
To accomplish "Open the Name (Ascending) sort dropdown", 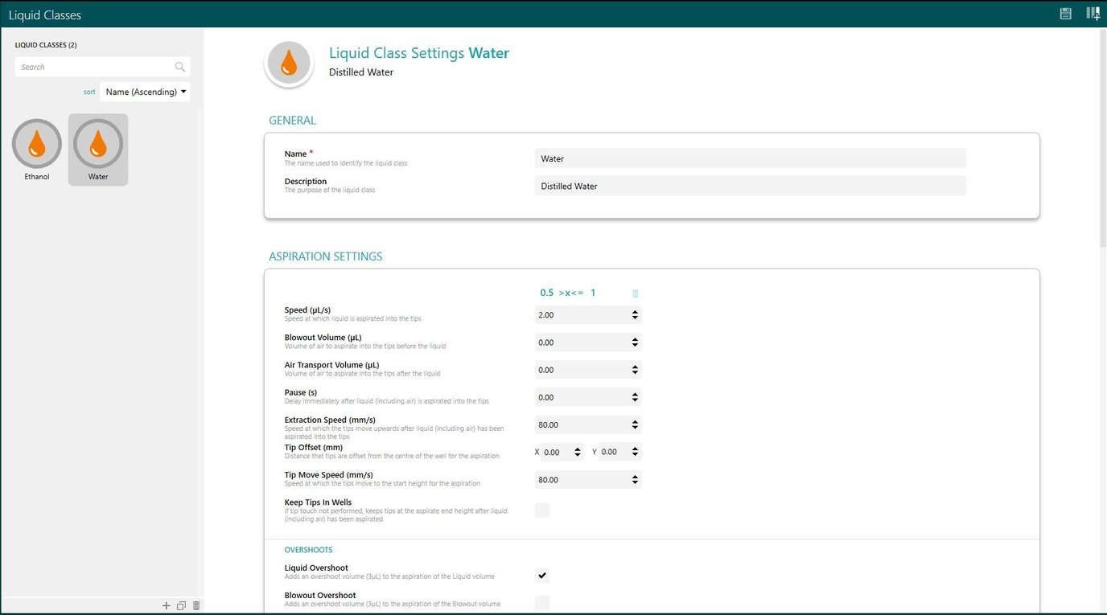I will pyautogui.click(x=146, y=92).
